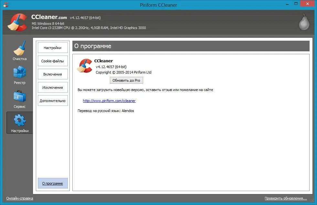
Task: Open the Исключения tab
Action: click(x=53, y=87)
